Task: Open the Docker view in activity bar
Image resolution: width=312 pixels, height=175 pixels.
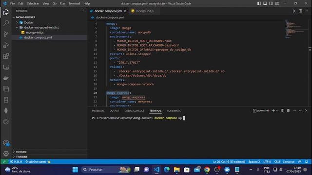Action: [6, 78]
